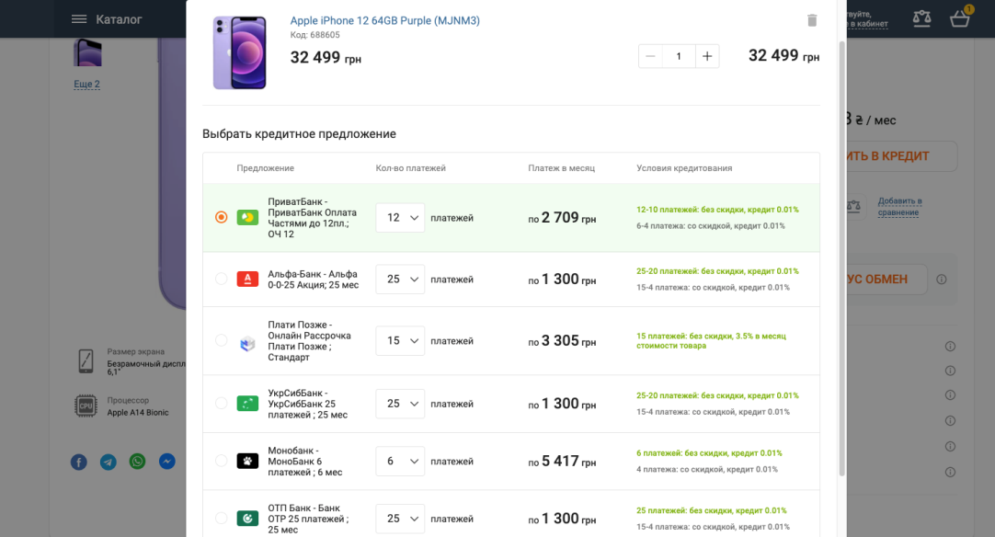Select the Монобанк offer radio button
The width and height of the screenshot is (995, 537).
coord(221,461)
